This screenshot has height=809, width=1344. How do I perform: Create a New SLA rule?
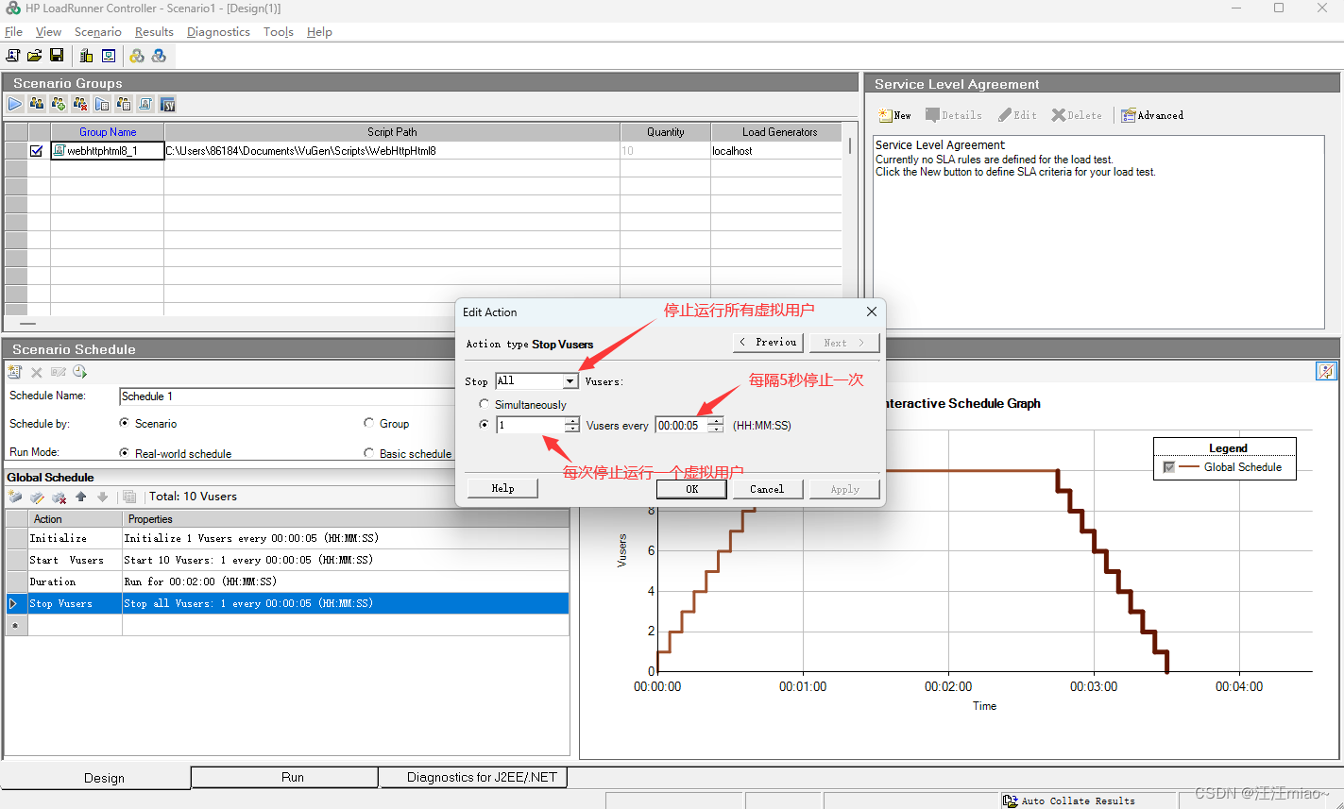tap(894, 115)
